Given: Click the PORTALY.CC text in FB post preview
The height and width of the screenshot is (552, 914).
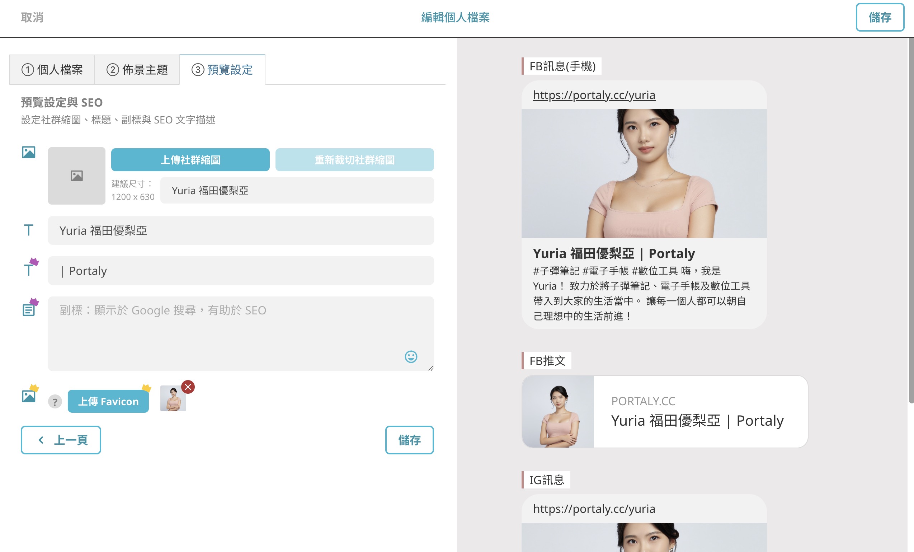Looking at the screenshot, I should (x=643, y=401).
